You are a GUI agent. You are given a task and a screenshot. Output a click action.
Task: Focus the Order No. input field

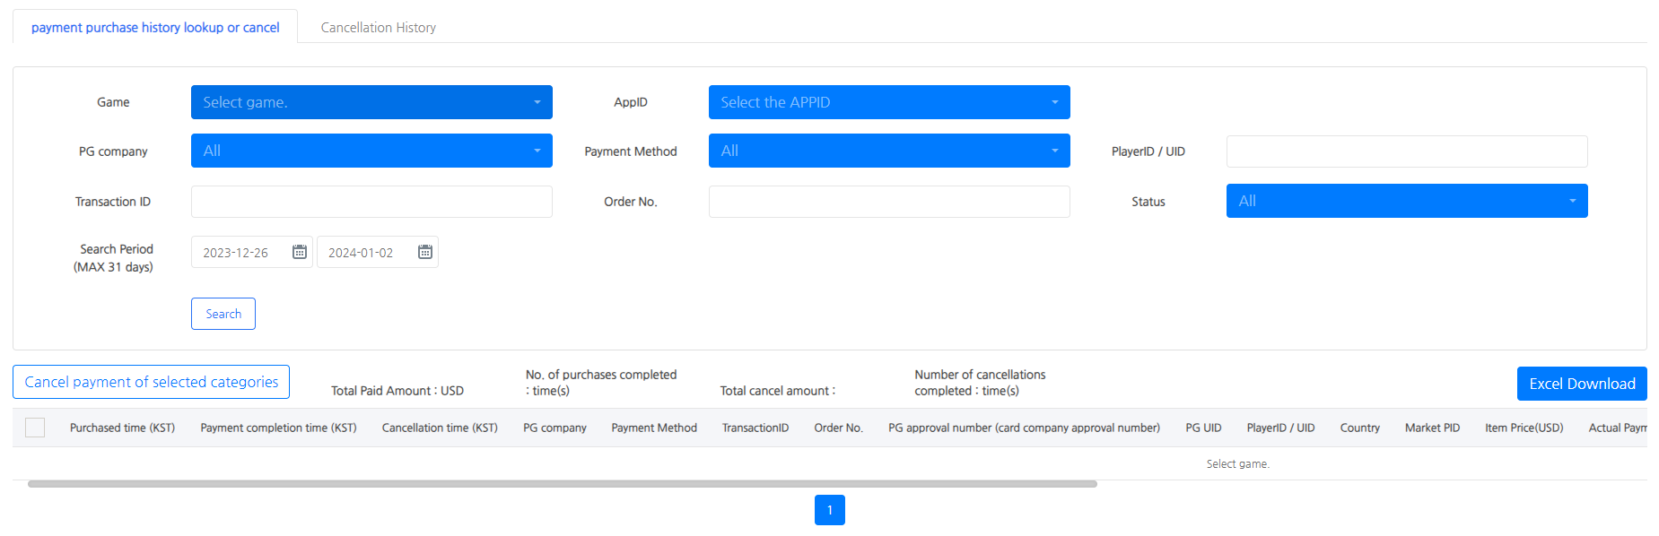click(x=889, y=202)
